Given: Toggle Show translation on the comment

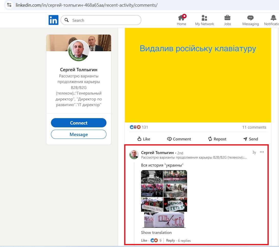Looking at the screenshot, I should point(156,232).
